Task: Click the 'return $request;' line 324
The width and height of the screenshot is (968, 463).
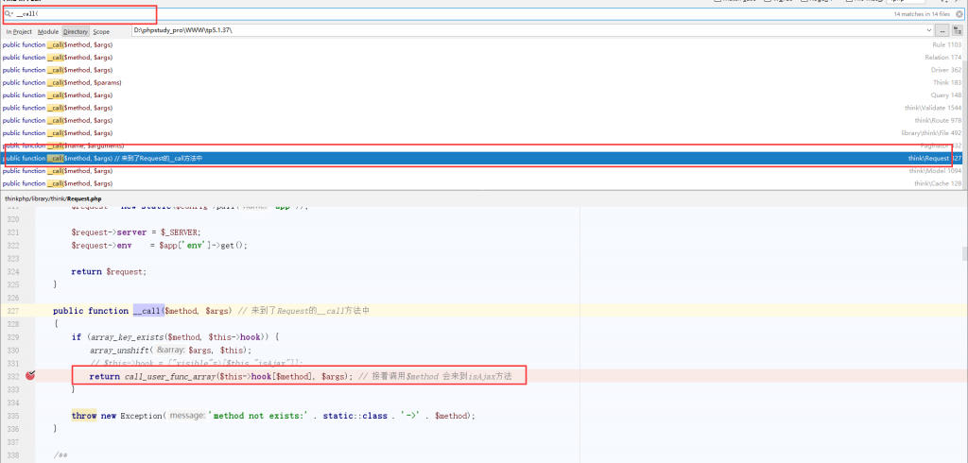Action: click(x=110, y=271)
